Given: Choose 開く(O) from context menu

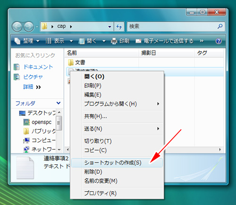Looking at the screenshot, I should (x=117, y=77).
